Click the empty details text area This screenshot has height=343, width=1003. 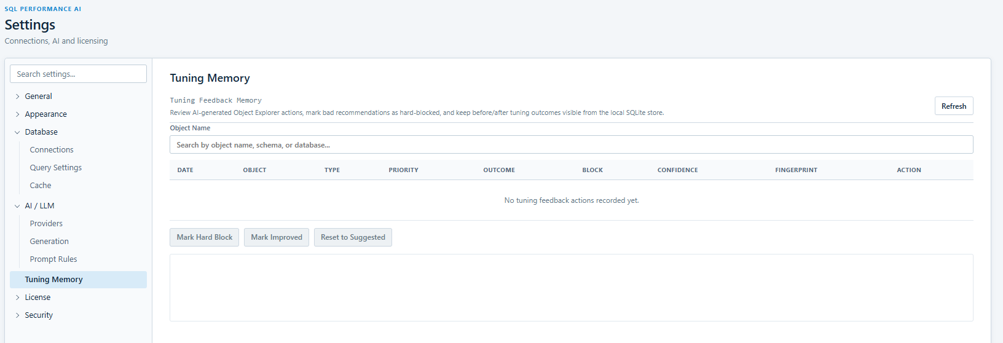click(571, 288)
